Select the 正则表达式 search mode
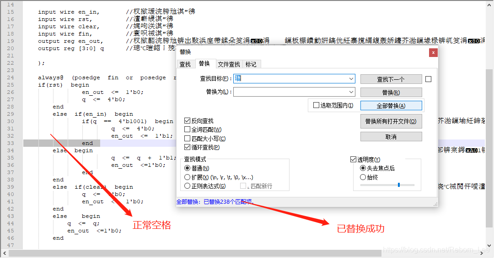 click(187, 186)
